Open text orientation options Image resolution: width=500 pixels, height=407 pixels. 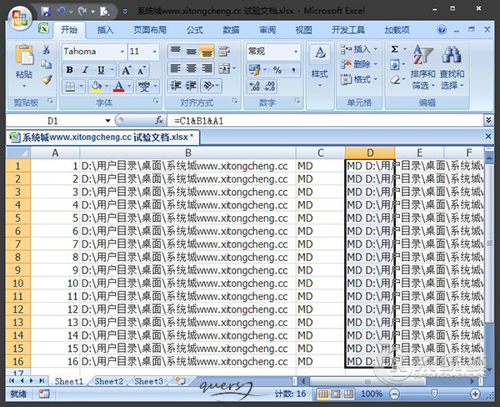click(212, 86)
